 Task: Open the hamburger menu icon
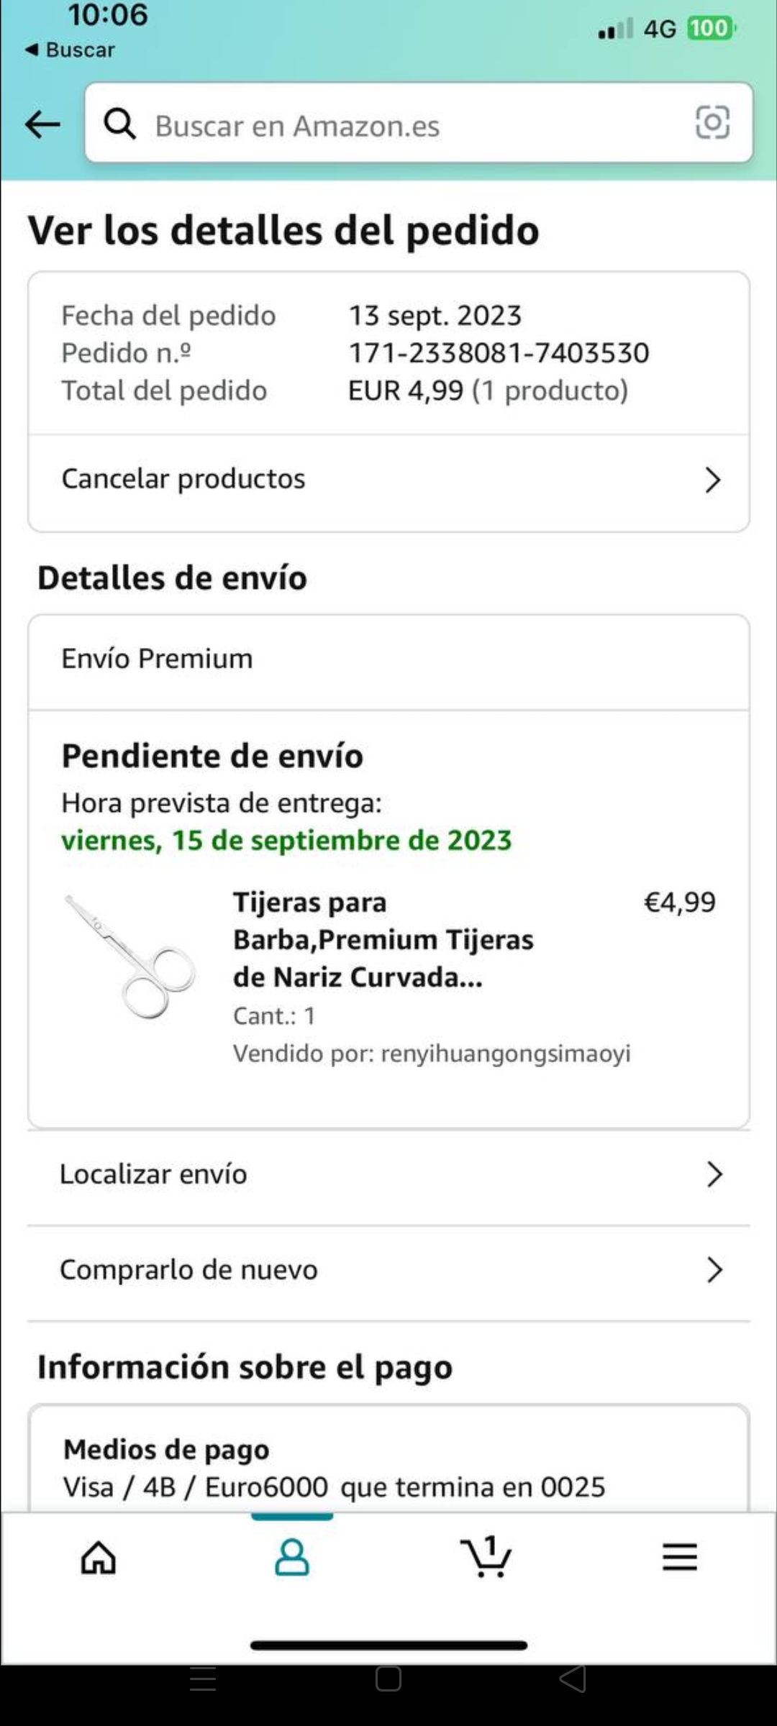click(x=680, y=1557)
